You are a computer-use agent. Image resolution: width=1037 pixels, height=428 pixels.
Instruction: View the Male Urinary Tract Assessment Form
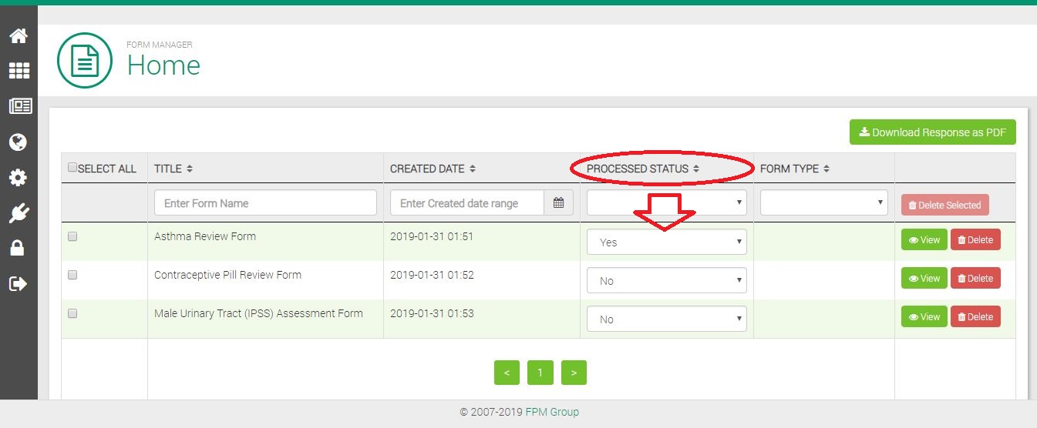pyautogui.click(x=924, y=317)
